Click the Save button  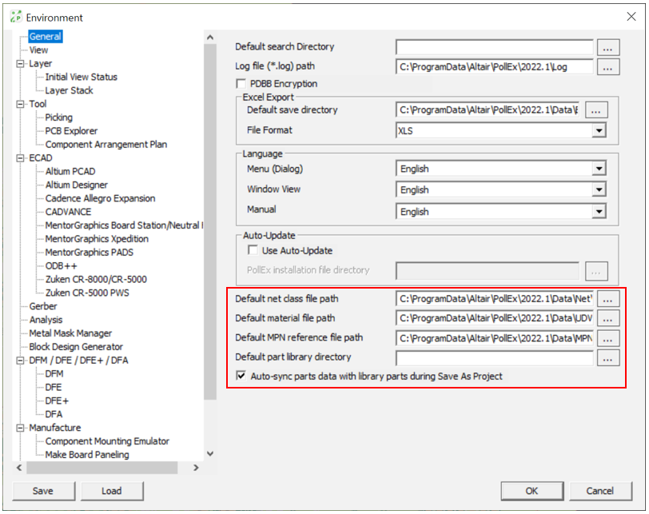tap(43, 491)
